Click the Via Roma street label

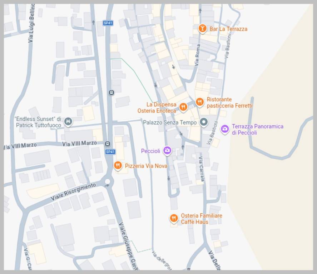click(197, 55)
